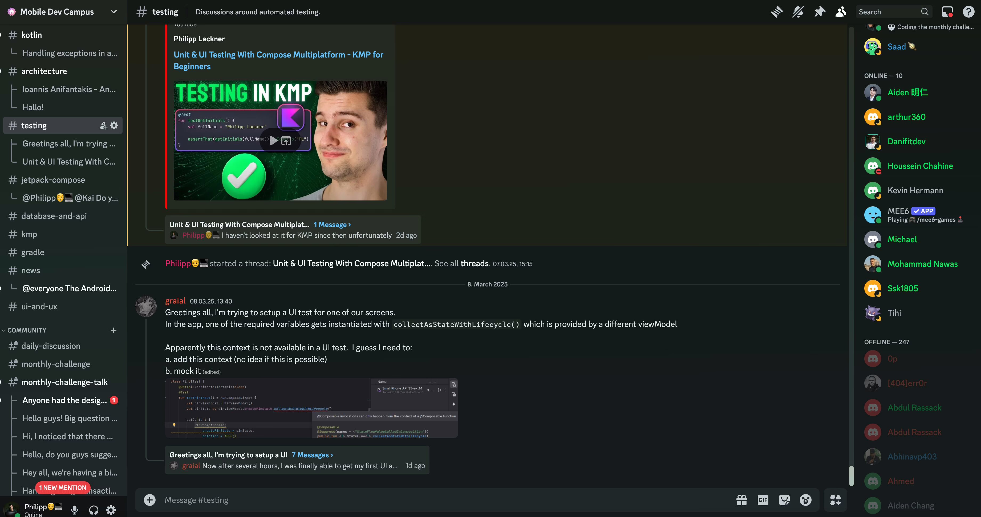Open the Unit & UI Testing video title link

click(278, 60)
